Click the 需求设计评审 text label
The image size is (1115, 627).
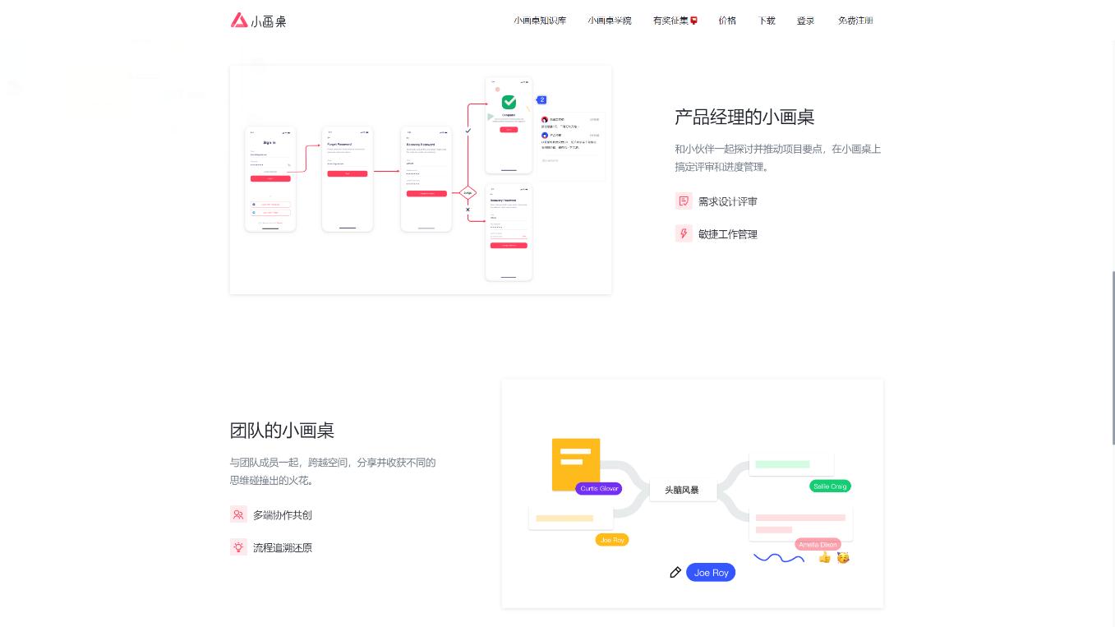click(728, 201)
